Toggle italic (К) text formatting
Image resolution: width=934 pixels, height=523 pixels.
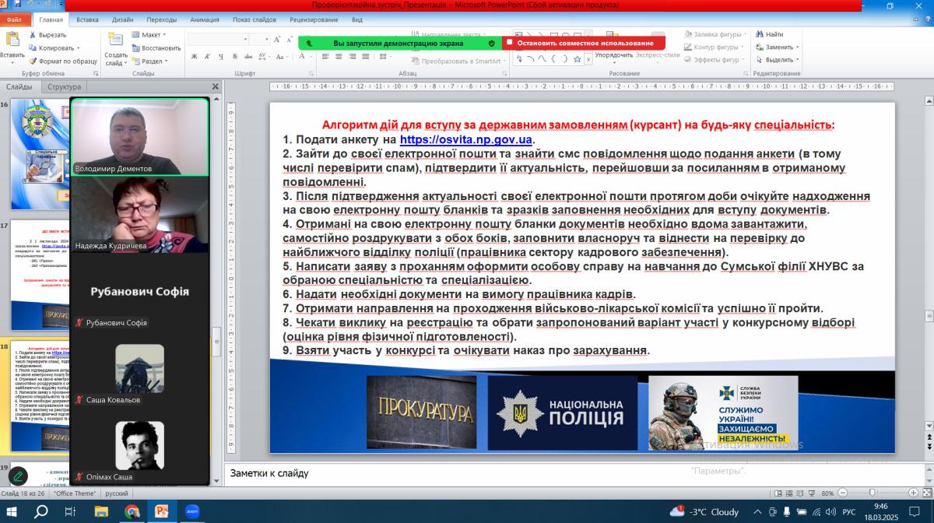[x=206, y=56]
